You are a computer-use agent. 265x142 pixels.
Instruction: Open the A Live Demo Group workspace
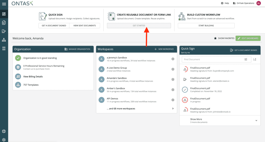137,69
